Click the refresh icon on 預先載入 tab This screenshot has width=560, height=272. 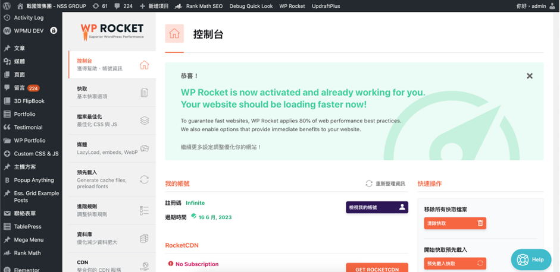pos(144,179)
